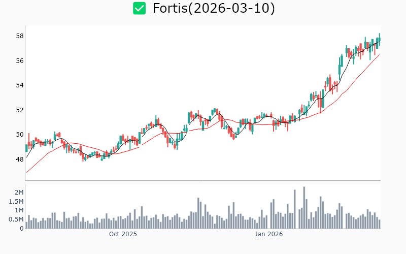Click the 48 price axis label
406x254 pixels.
click(20, 160)
